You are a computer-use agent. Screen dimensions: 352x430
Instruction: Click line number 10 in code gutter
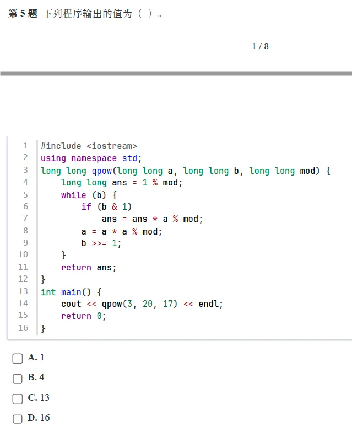(x=23, y=254)
